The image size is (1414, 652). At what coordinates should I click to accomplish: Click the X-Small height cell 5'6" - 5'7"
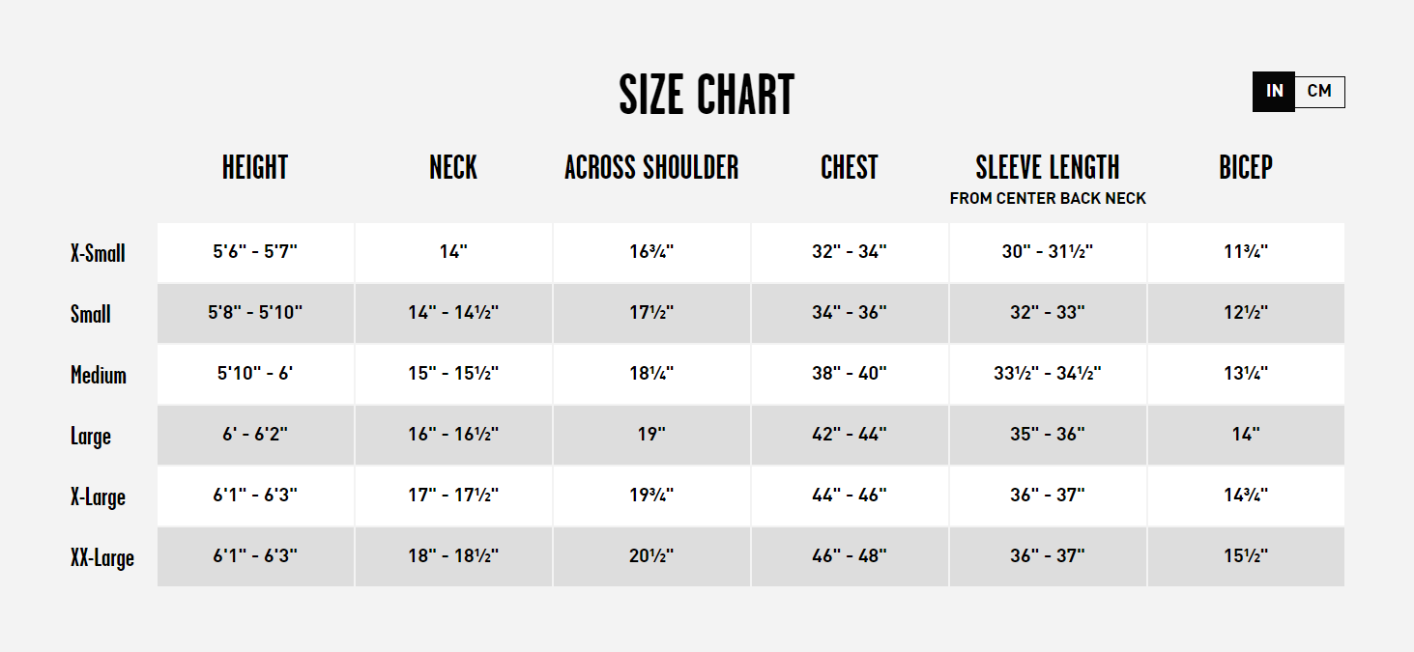[255, 252]
